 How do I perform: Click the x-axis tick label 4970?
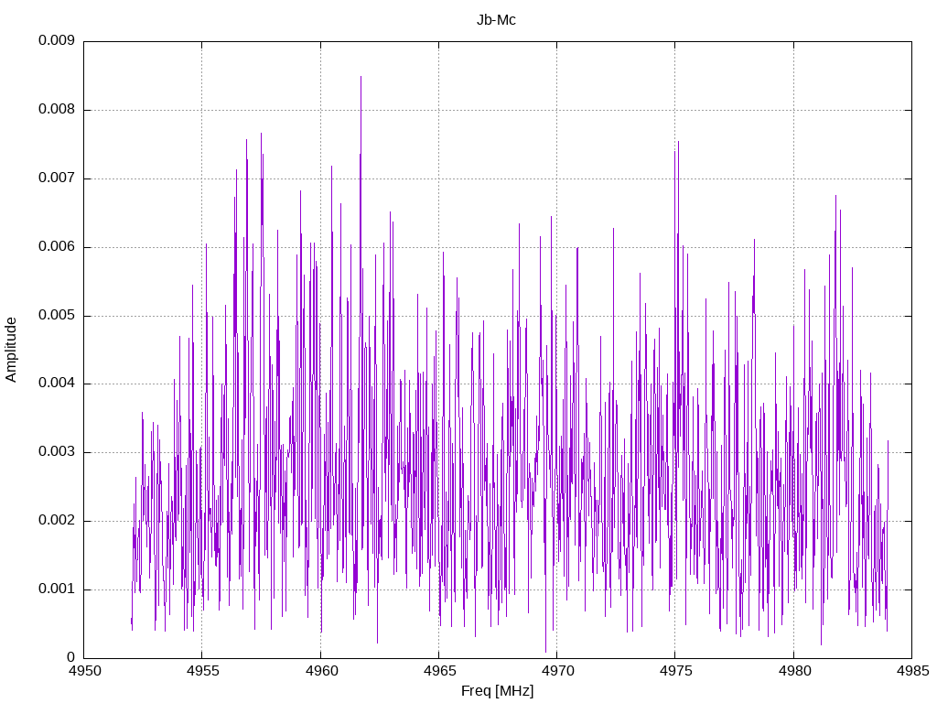coord(557,671)
